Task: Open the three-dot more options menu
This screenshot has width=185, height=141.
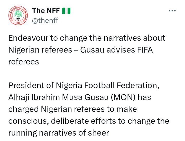Action: (x=172, y=11)
